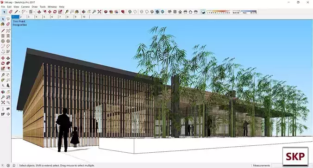Screen dimensions: 313x168
Task: Toggle Back Edges style
Action: pos(135,12)
